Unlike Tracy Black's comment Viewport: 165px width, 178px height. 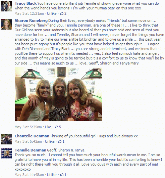[x=52, y=13]
